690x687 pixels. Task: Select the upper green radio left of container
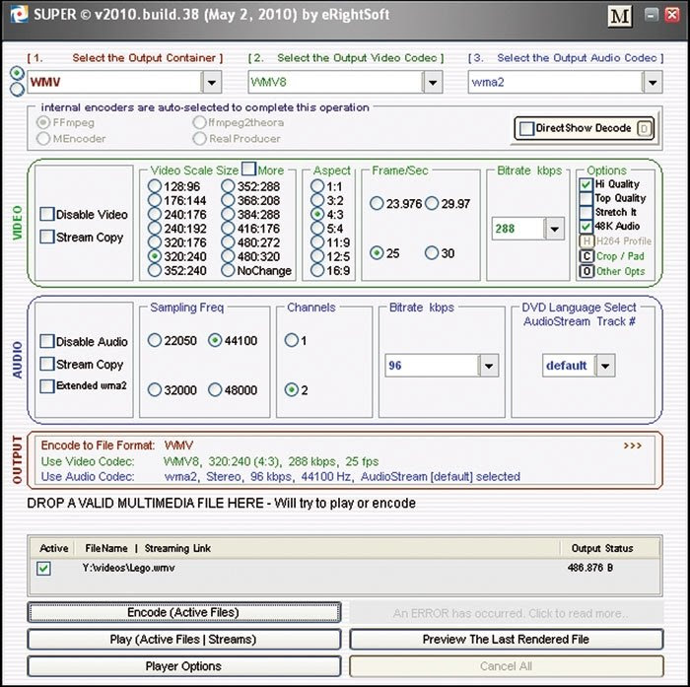[17, 73]
